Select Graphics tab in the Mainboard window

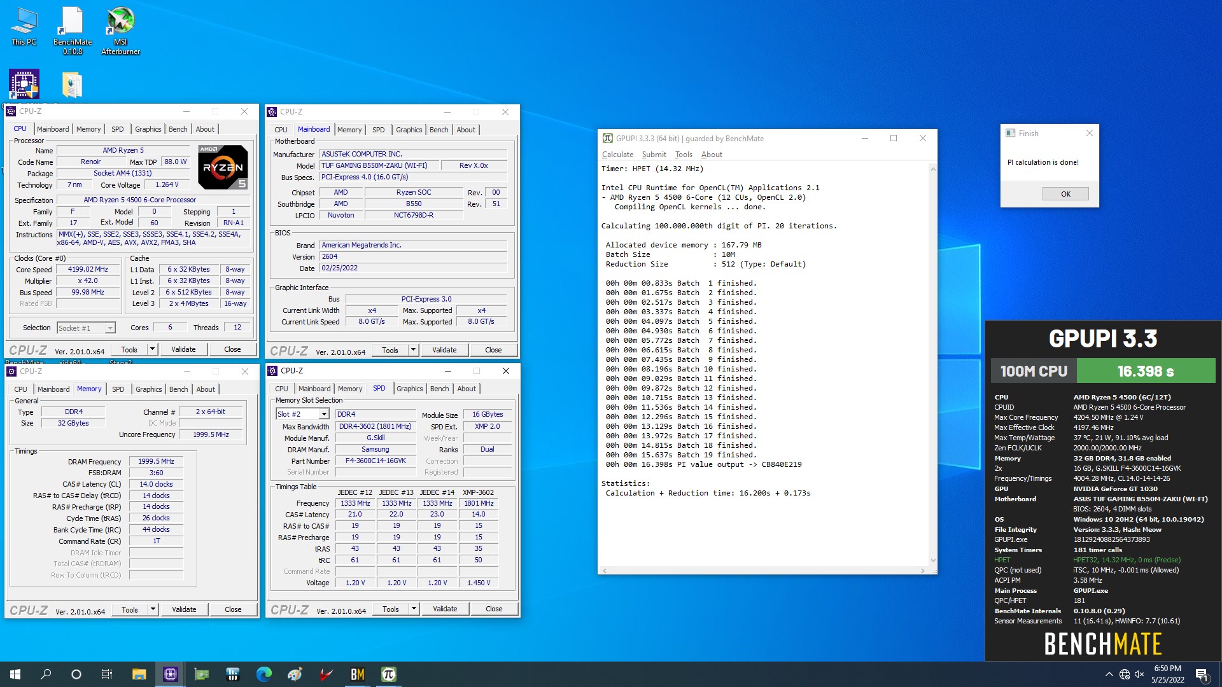[x=409, y=130]
